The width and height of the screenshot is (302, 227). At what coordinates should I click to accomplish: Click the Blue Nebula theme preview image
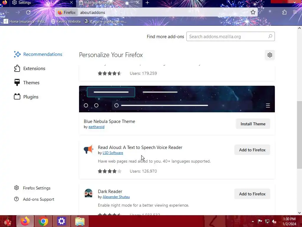click(x=177, y=99)
